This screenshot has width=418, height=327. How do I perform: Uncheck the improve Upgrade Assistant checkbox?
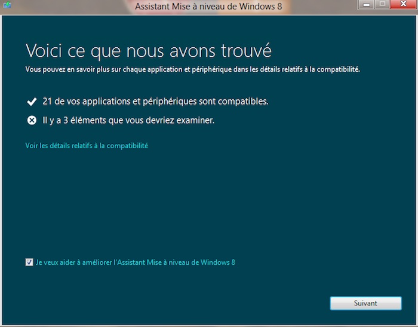point(29,262)
